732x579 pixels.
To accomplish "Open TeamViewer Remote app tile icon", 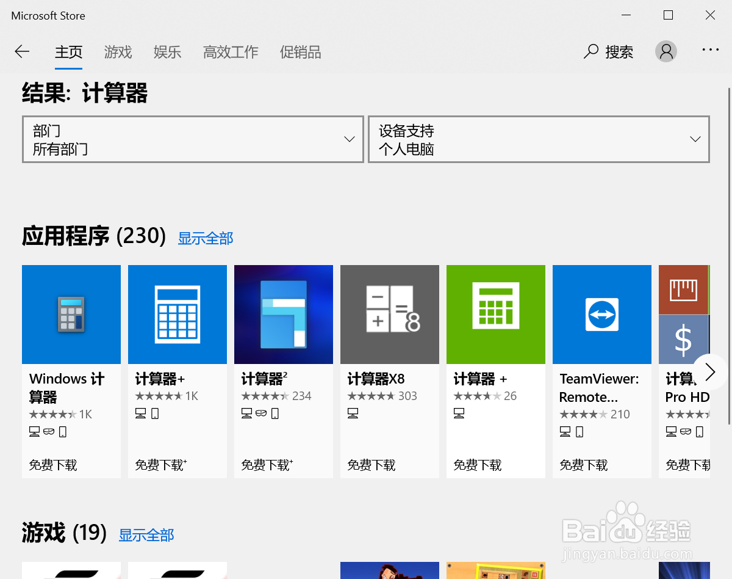I will [602, 315].
